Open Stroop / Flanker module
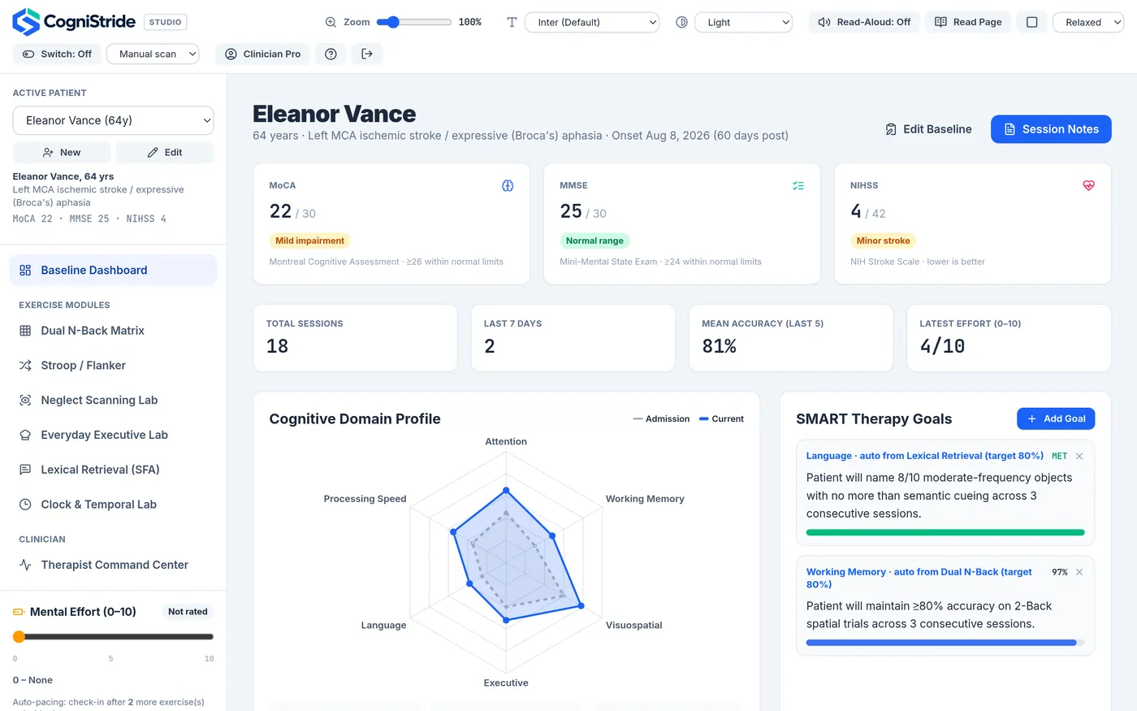1137x711 pixels. (113, 366)
